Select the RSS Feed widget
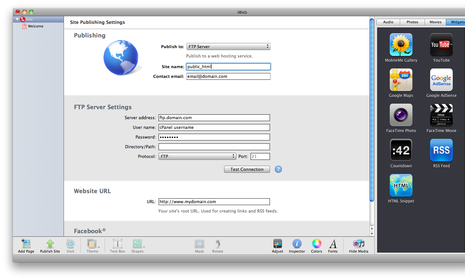Viewport: 465px width, 280px height. pyautogui.click(x=441, y=150)
